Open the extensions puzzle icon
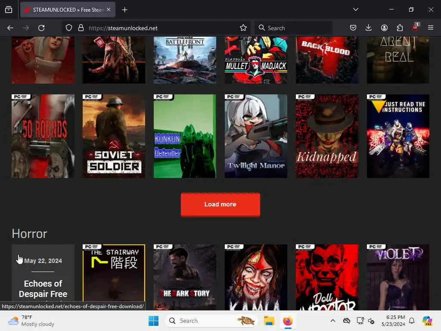The image size is (441, 331). click(x=400, y=28)
